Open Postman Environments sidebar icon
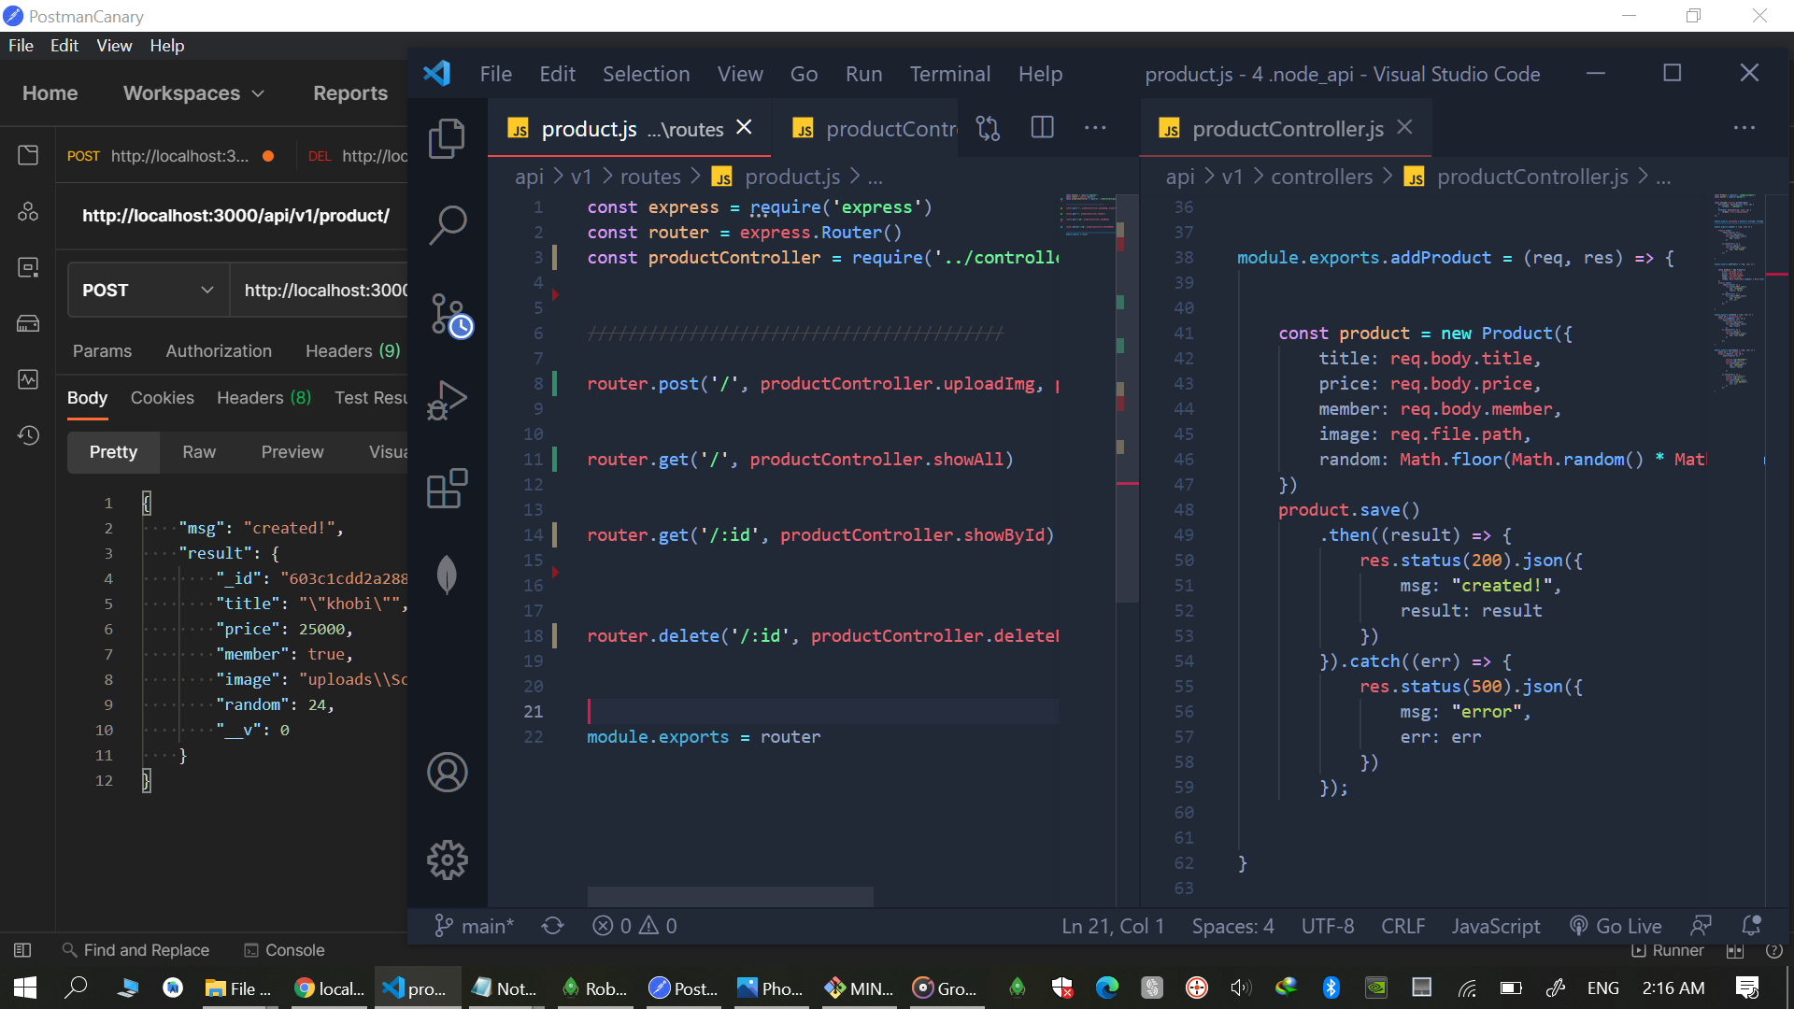The height and width of the screenshot is (1009, 1794). tap(28, 267)
